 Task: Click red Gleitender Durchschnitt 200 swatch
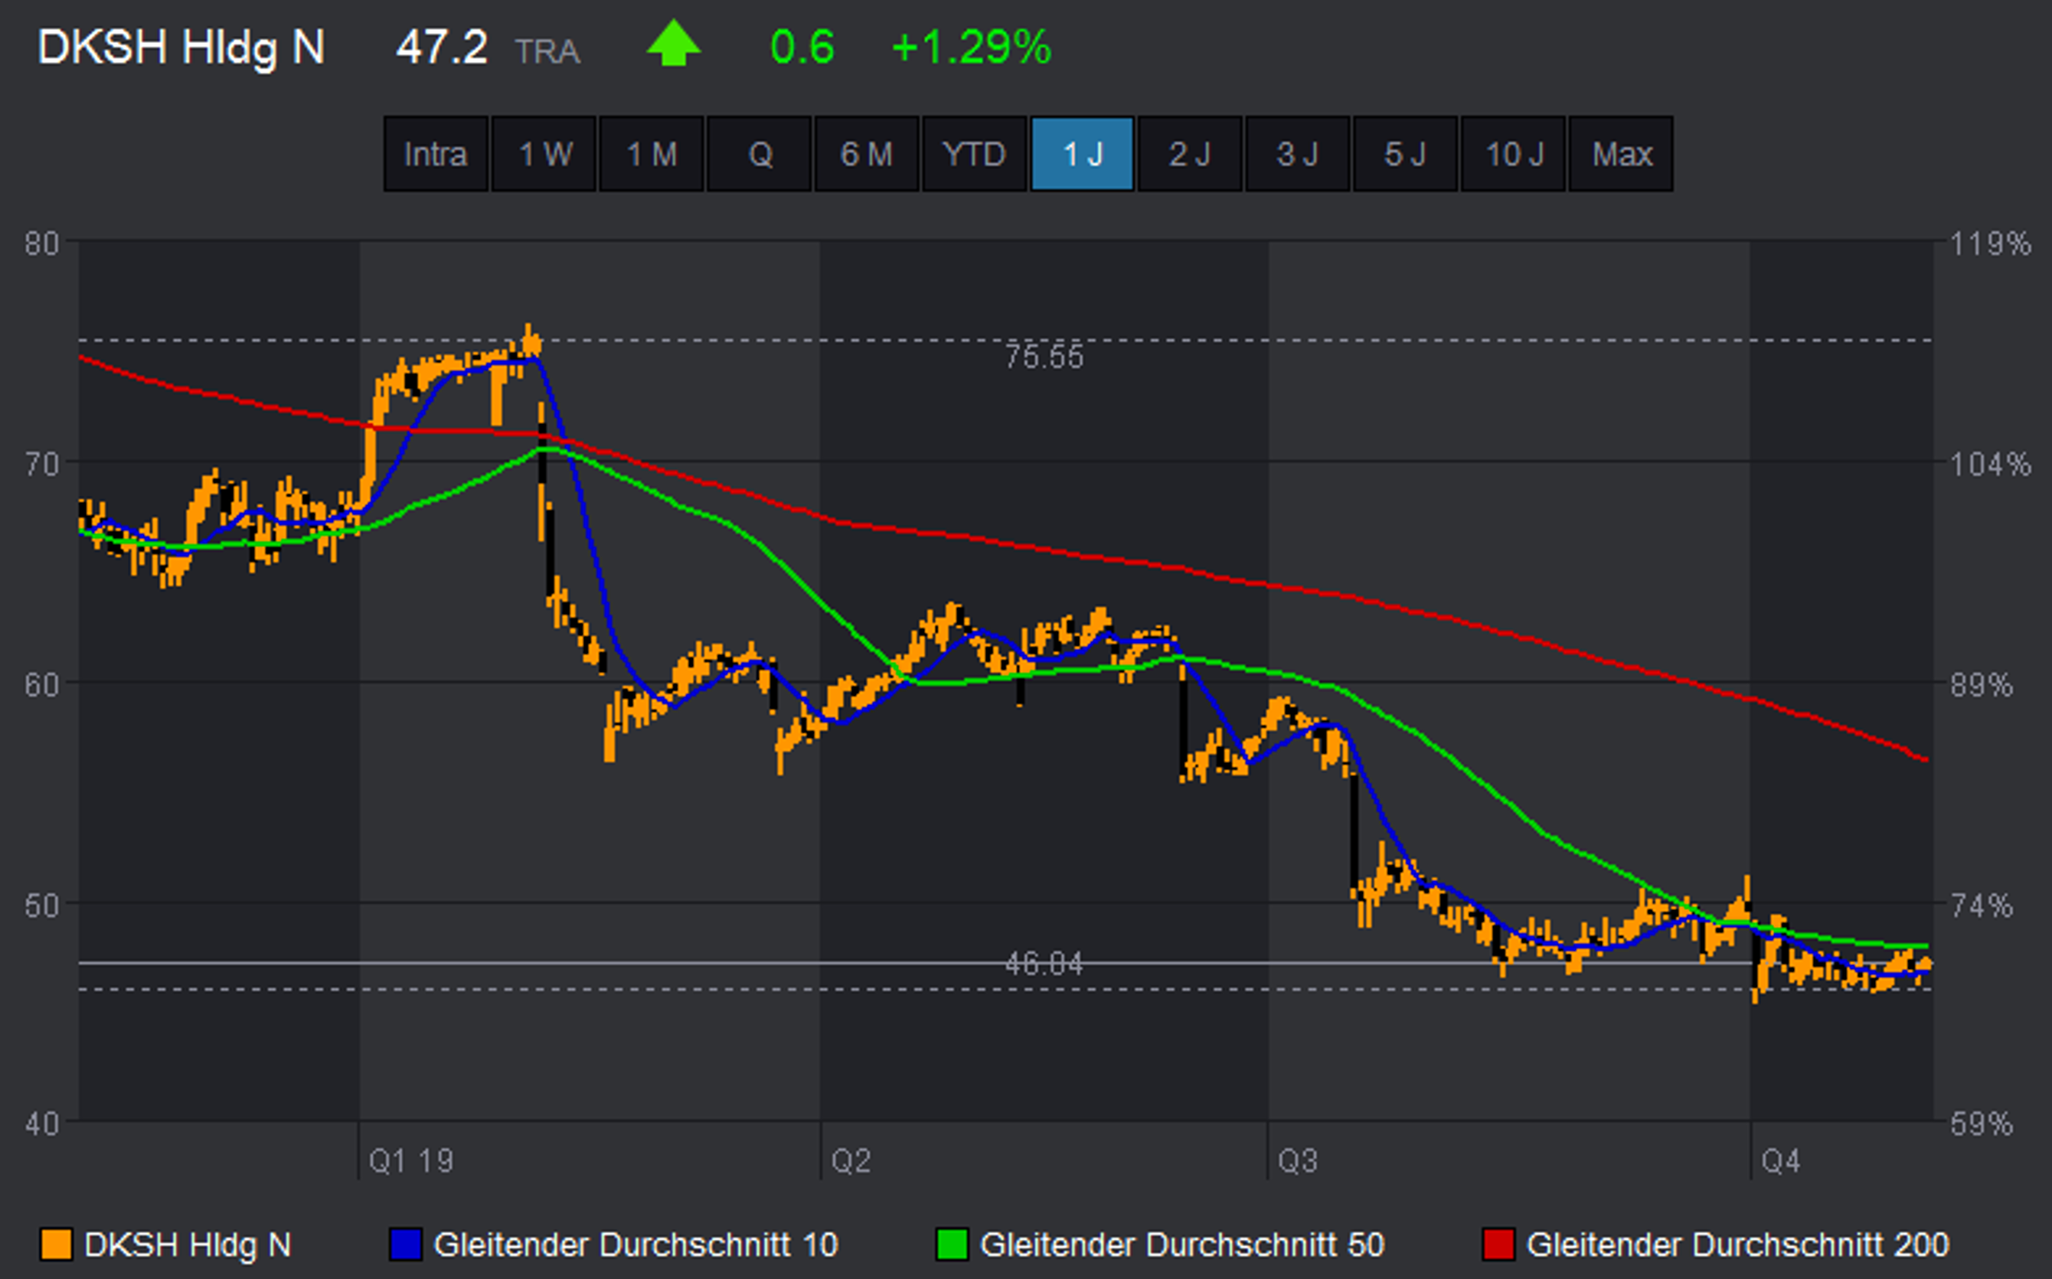(x=1498, y=1245)
